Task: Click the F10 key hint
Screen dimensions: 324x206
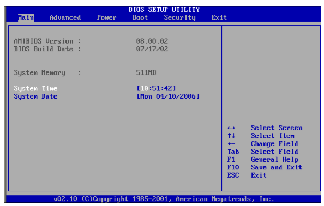Action: [233, 167]
